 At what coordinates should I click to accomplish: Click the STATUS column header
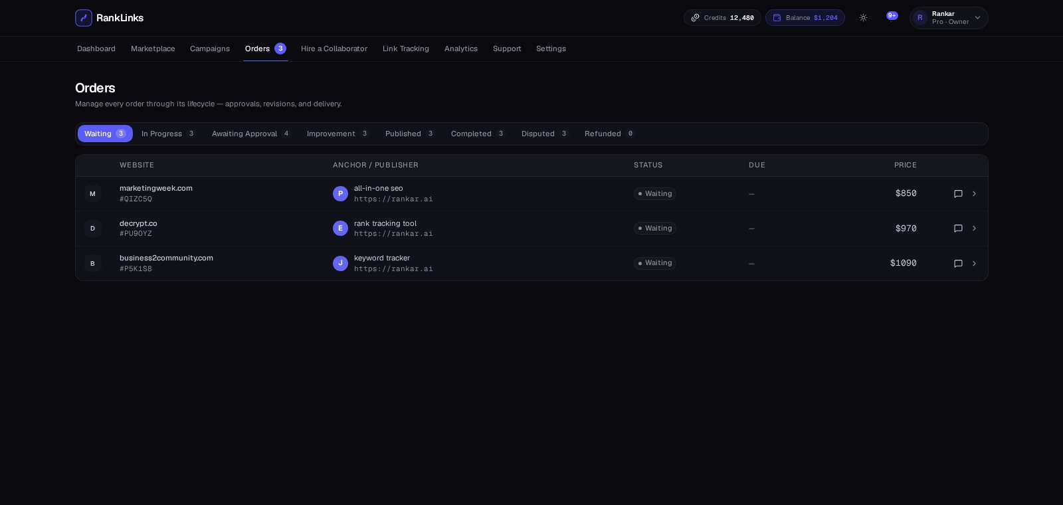(x=648, y=165)
